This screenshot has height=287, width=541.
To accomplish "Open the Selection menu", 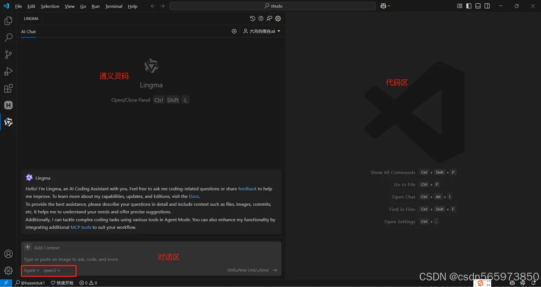I will click(50, 6).
